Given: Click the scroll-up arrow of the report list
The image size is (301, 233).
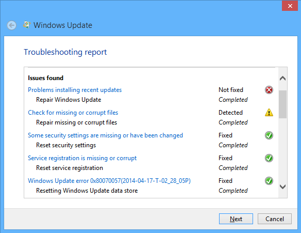Looking at the screenshot, I should 282,79.
